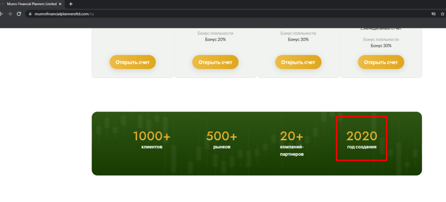Click 'Бонус 30%' in the fourth card

(381, 46)
